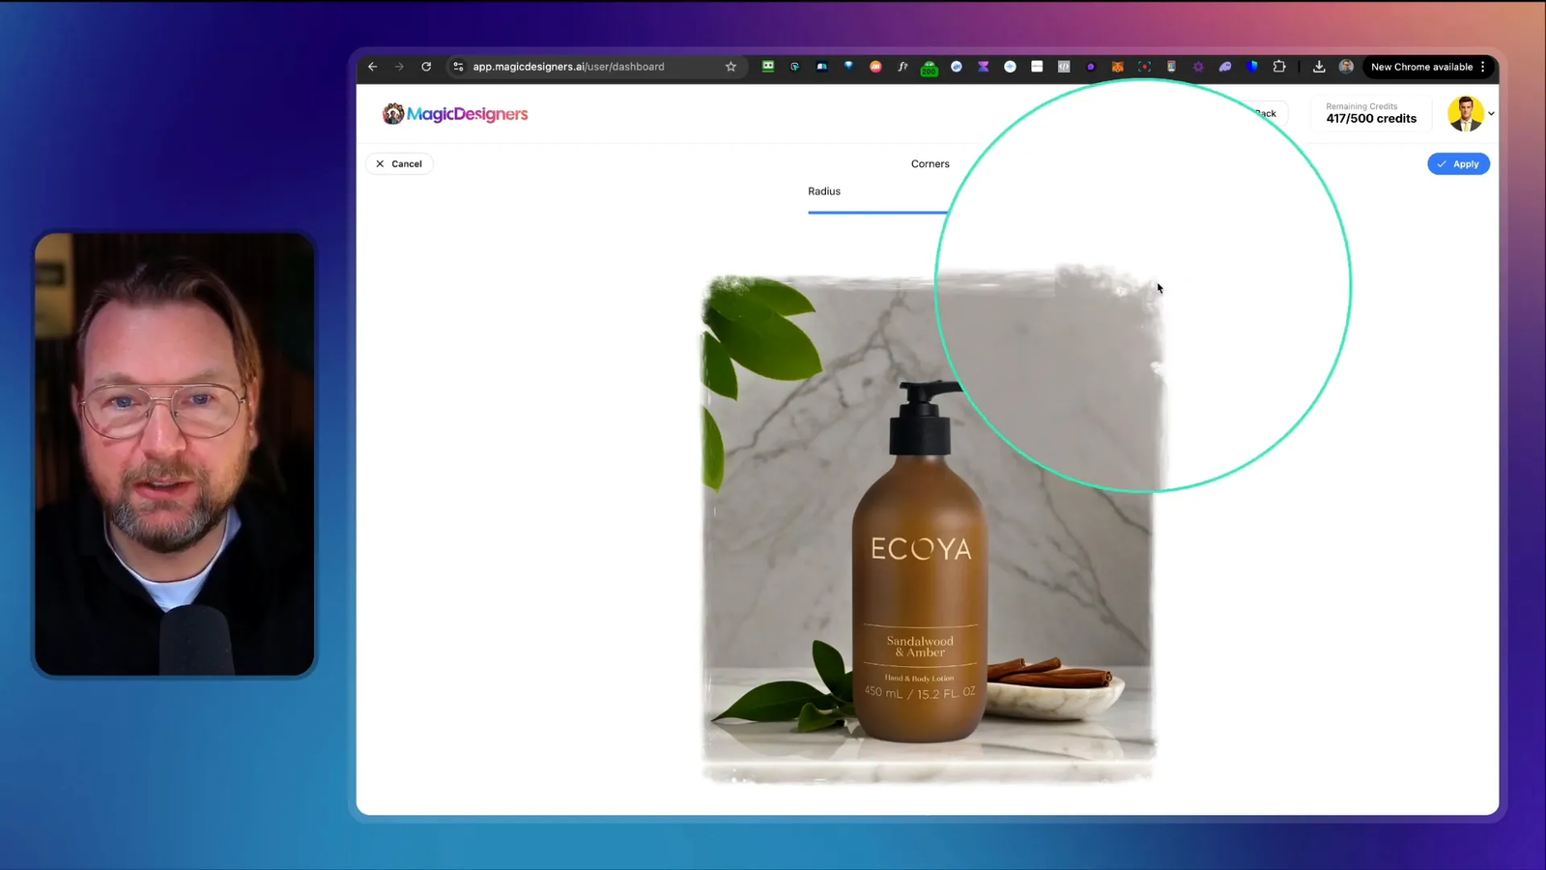Open the blue open-book extension
The image size is (1546, 870).
(822, 67)
